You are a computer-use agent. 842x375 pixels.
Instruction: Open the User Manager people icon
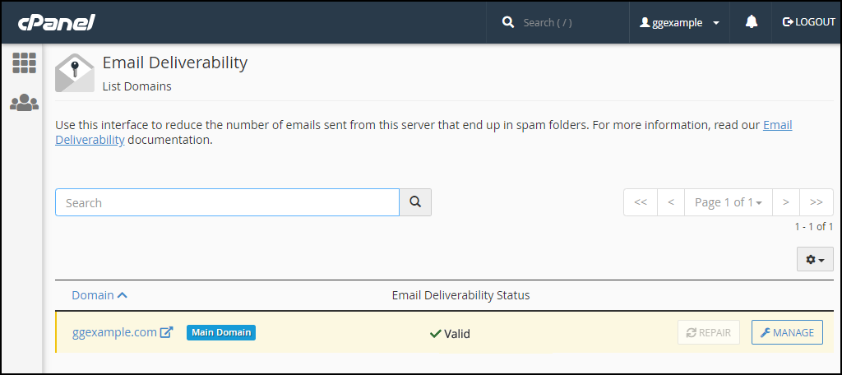[x=24, y=102]
